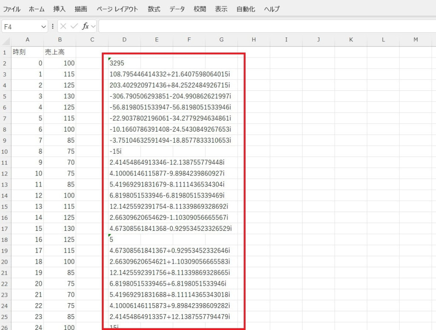This screenshot has width=436, height=330.
Task: Select cell D10 containing -15i
Action: (x=124, y=152)
